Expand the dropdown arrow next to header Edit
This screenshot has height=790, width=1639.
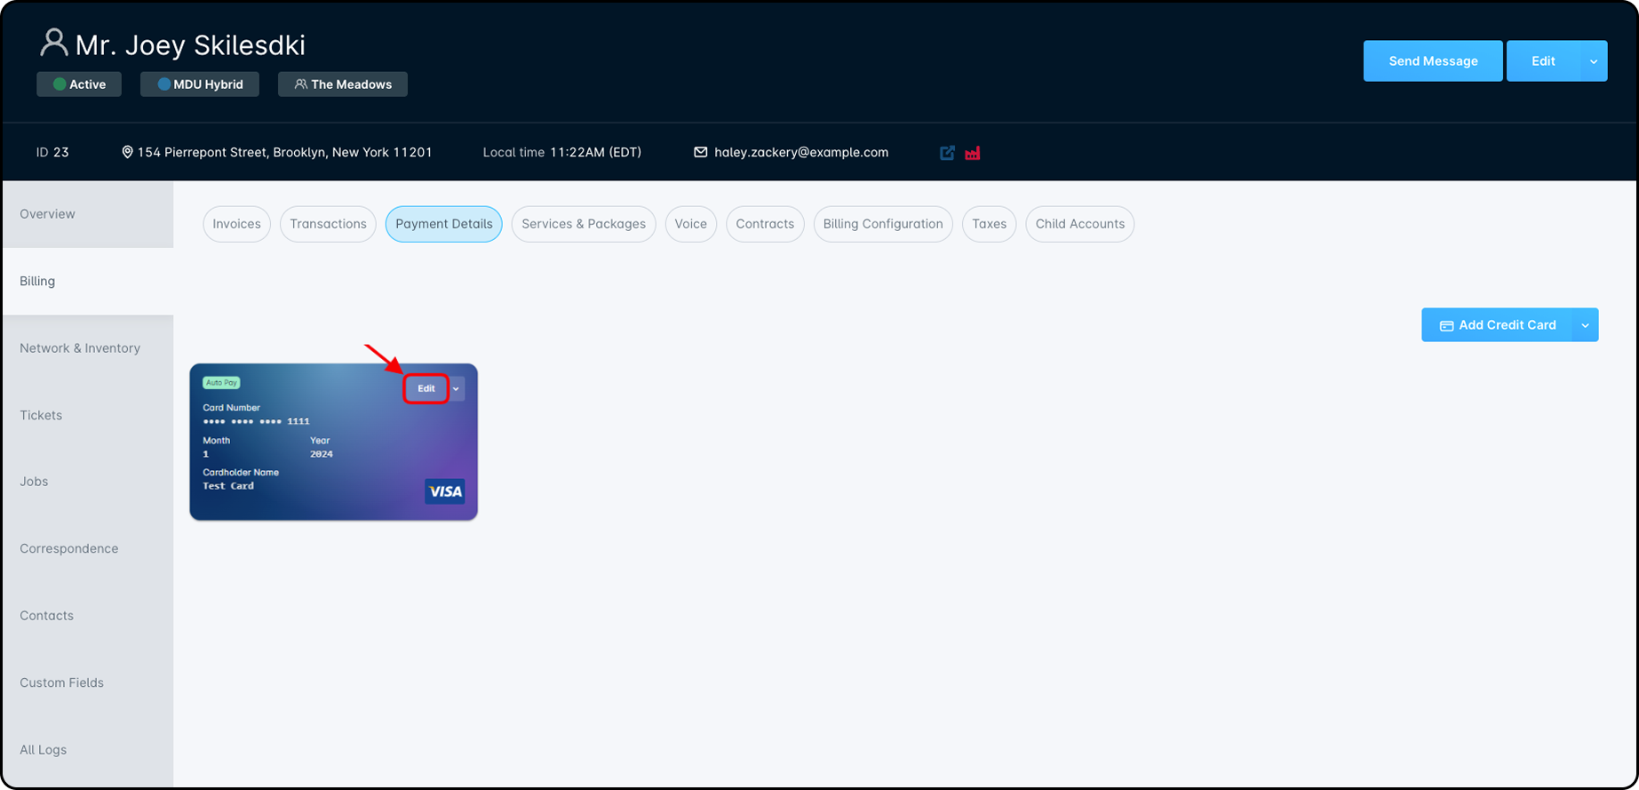tap(1594, 61)
